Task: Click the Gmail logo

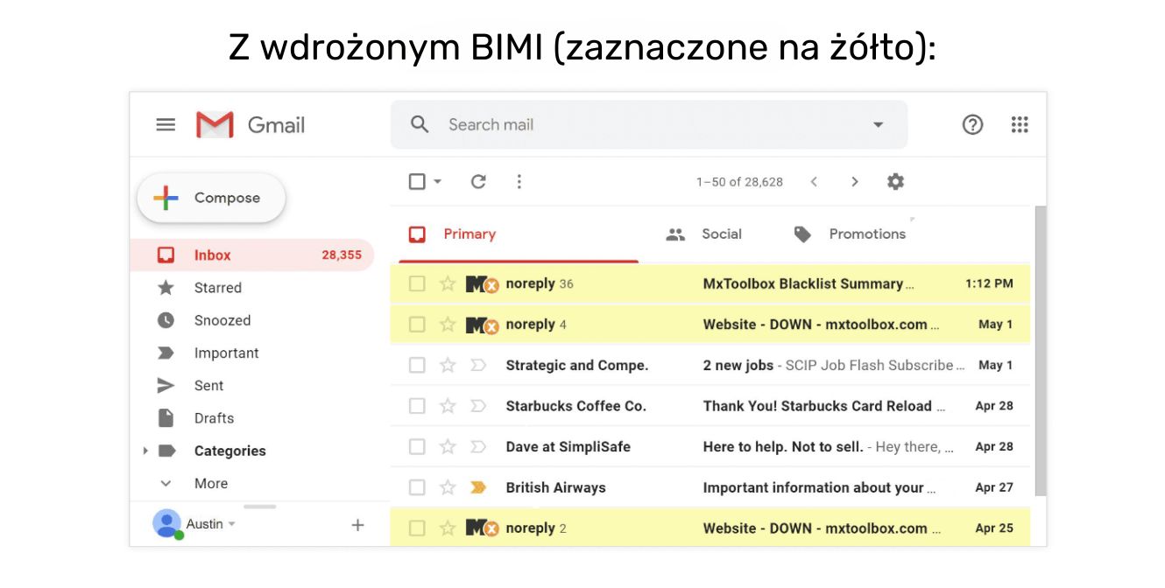Action: (x=251, y=124)
